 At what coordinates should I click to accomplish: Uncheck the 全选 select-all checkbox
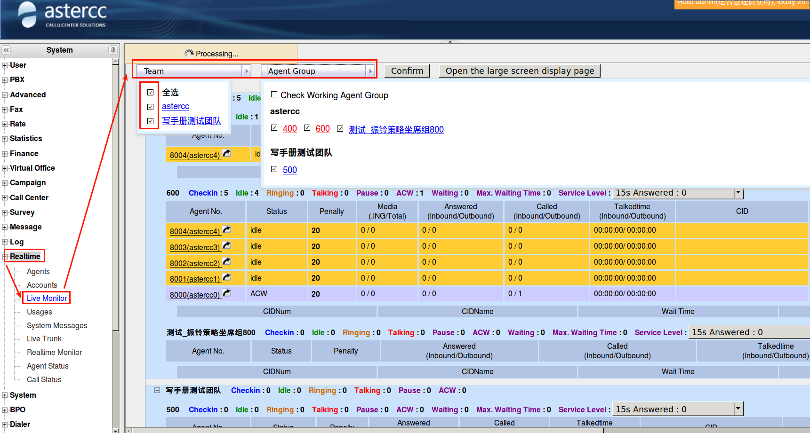[x=151, y=93]
